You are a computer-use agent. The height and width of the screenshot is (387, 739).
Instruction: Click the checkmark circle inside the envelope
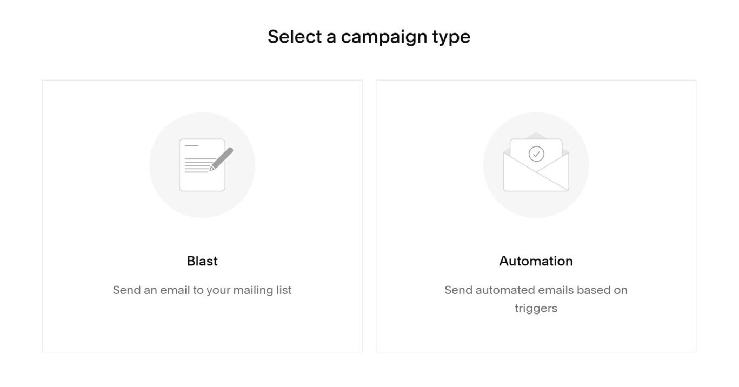click(536, 154)
